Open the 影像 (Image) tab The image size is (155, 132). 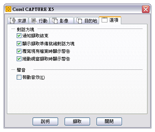[62, 21]
